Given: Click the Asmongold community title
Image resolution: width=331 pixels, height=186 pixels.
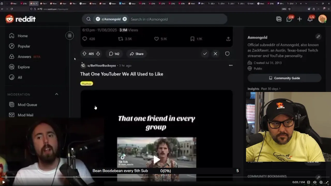Looking at the screenshot, I should (x=257, y=37).
